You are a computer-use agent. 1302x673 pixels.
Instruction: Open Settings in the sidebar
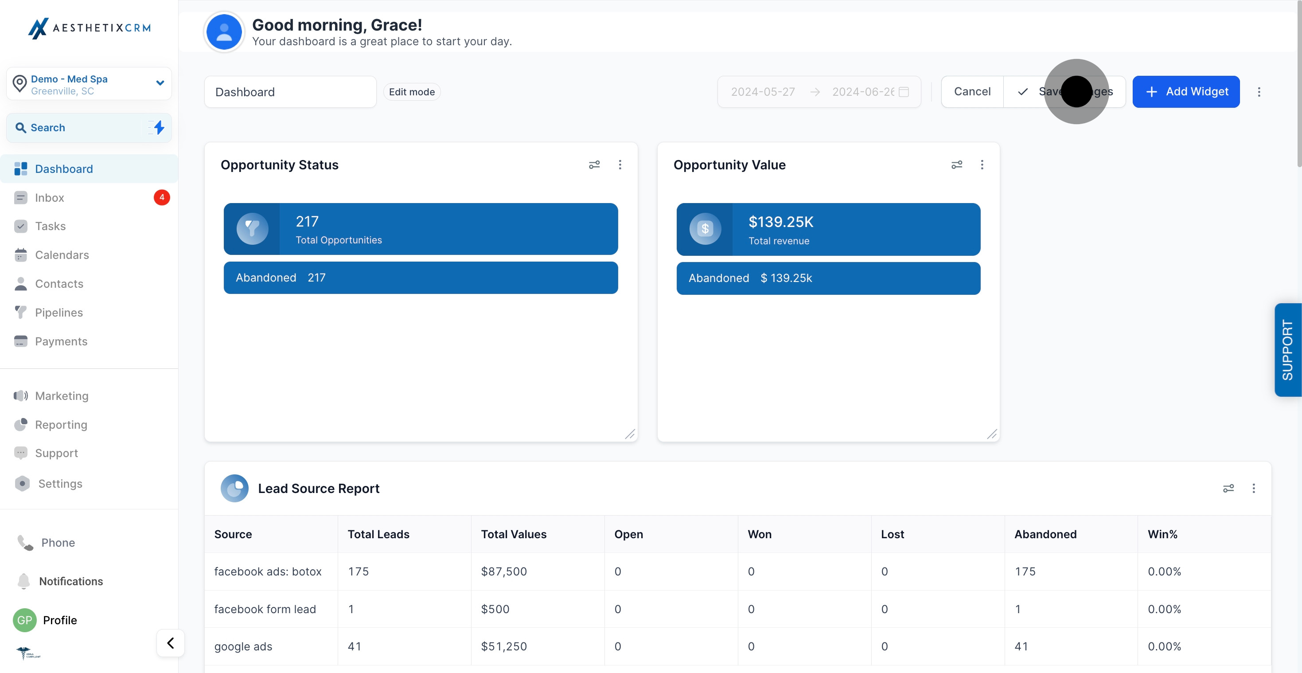click(60, 483)
